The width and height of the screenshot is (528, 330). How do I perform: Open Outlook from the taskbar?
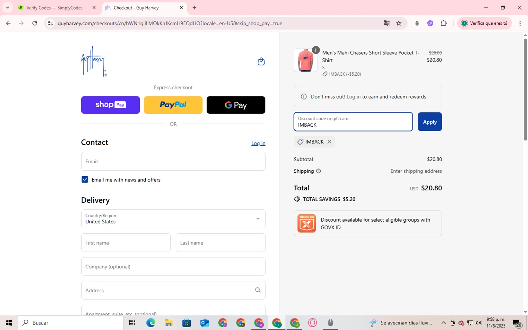pyautogui.click(x=205, y=323)
